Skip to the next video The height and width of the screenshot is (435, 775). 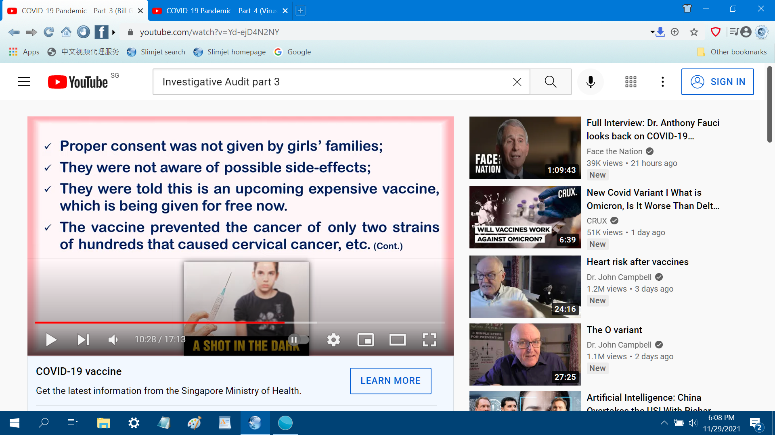(83, 340)
